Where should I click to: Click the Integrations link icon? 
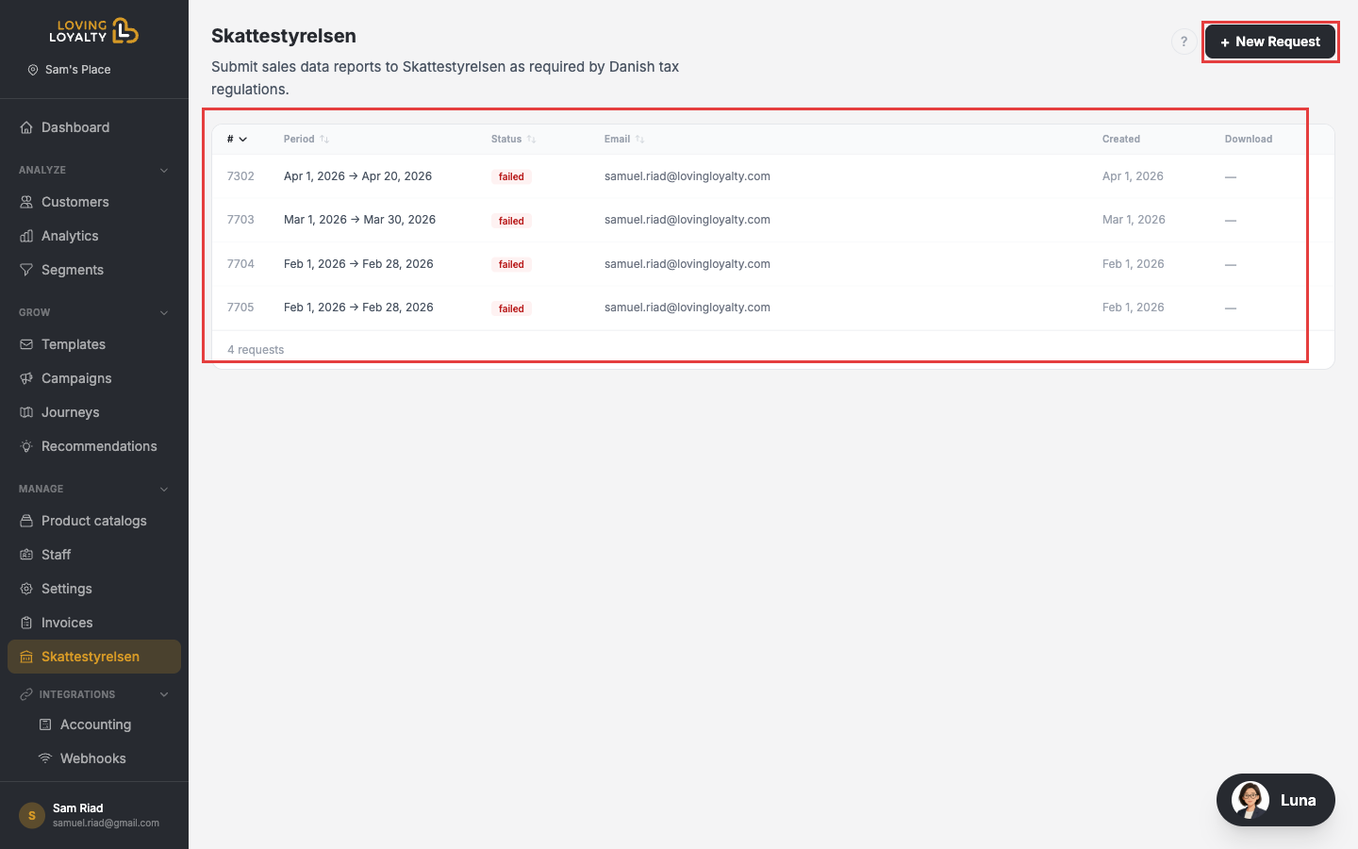[x=26, y=694]
